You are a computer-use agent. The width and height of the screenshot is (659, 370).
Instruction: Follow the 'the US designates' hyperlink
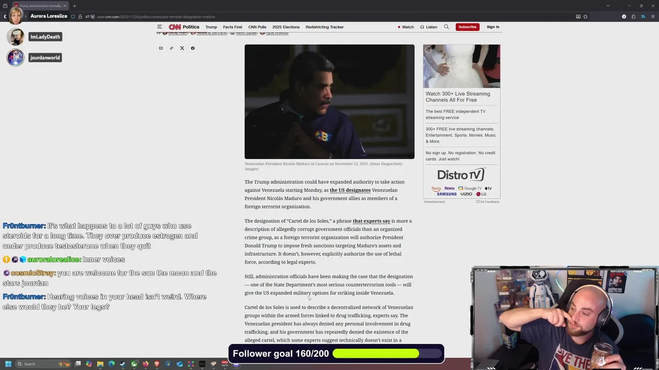click(350, 190)
